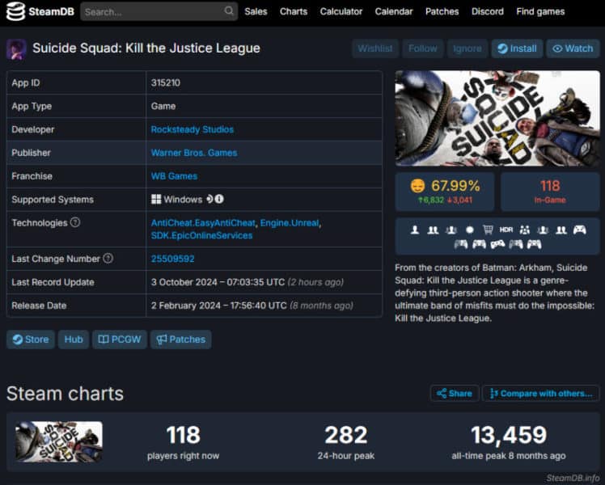Click the Store button
This screenshot has width=605, height=485.
click(x=31, y=339)
